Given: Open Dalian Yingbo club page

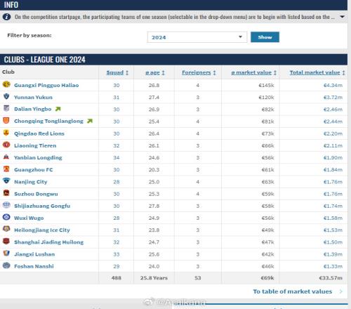Looking at the screenshot, I should pyautogui.click(x=32, y=109).
